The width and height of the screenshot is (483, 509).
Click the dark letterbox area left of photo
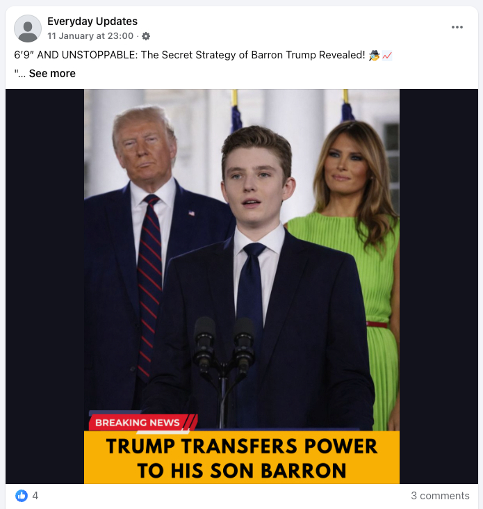click(44, 286)
